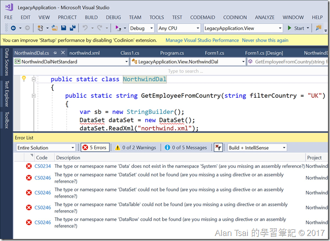Collapse the GetEmployeeFromCountry method outline
This screenshot has width=330, height=241.
(x=33, y=96)
